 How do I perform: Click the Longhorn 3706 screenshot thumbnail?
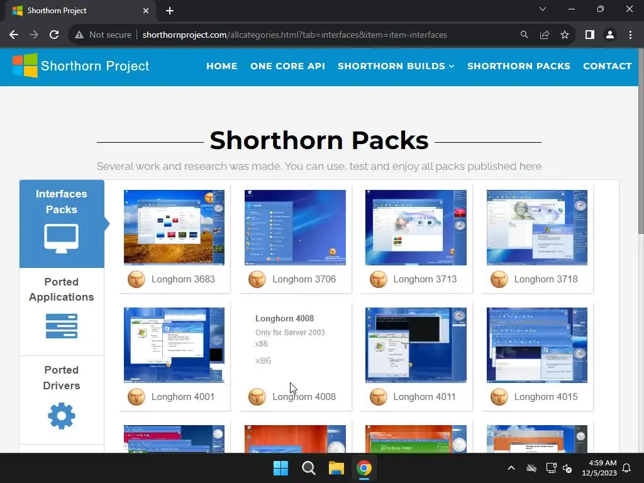click(x=295, y=228)
